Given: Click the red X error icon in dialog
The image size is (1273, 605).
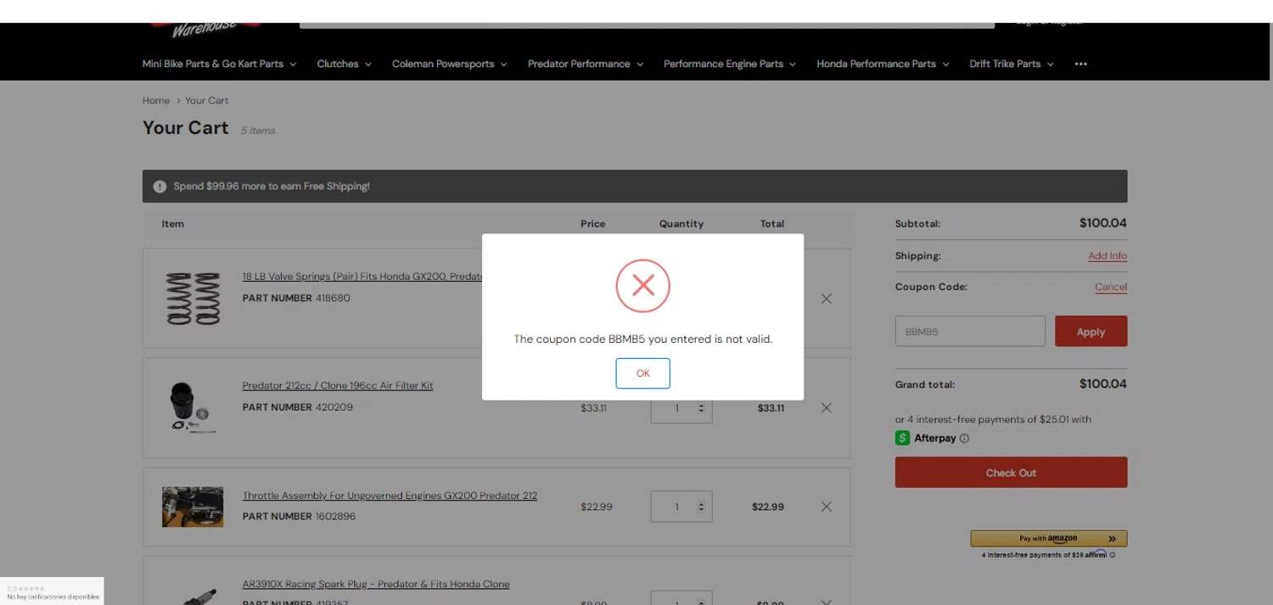Looking at the screenshot, I should tap(643, 286).
